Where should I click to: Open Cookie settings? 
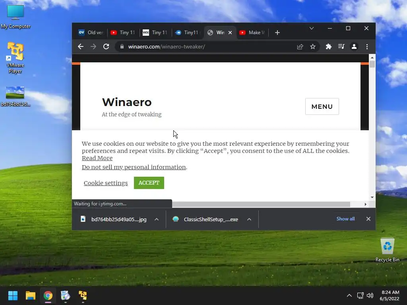(x=106, y=183)
